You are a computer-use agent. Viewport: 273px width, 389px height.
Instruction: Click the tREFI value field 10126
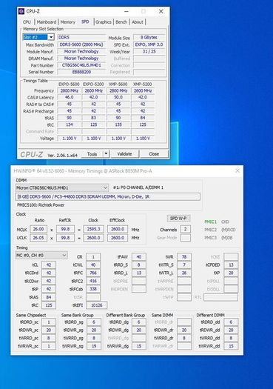tap(97, 305)
